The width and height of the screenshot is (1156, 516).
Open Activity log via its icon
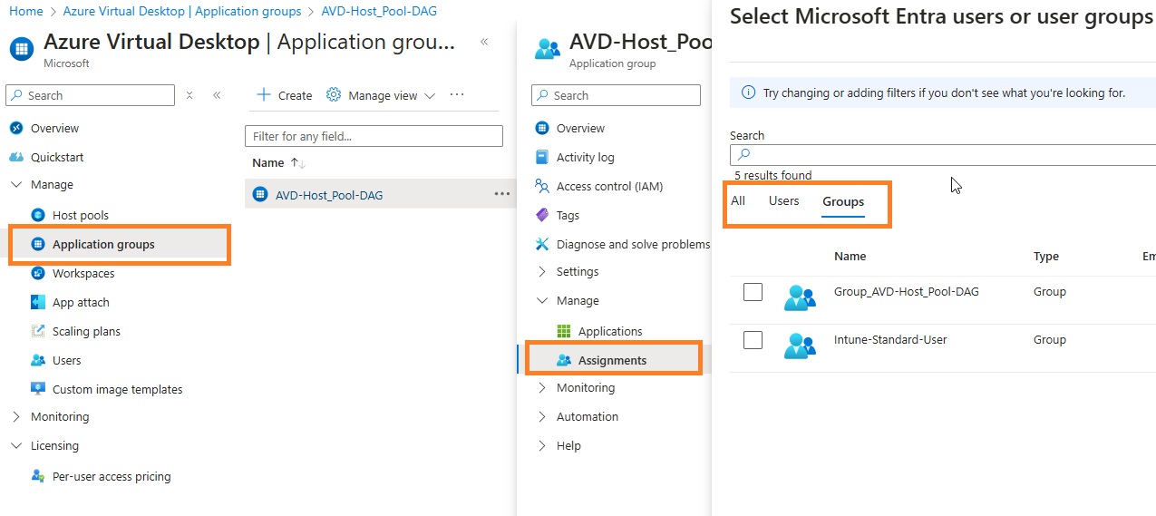[x=542, y=157]
